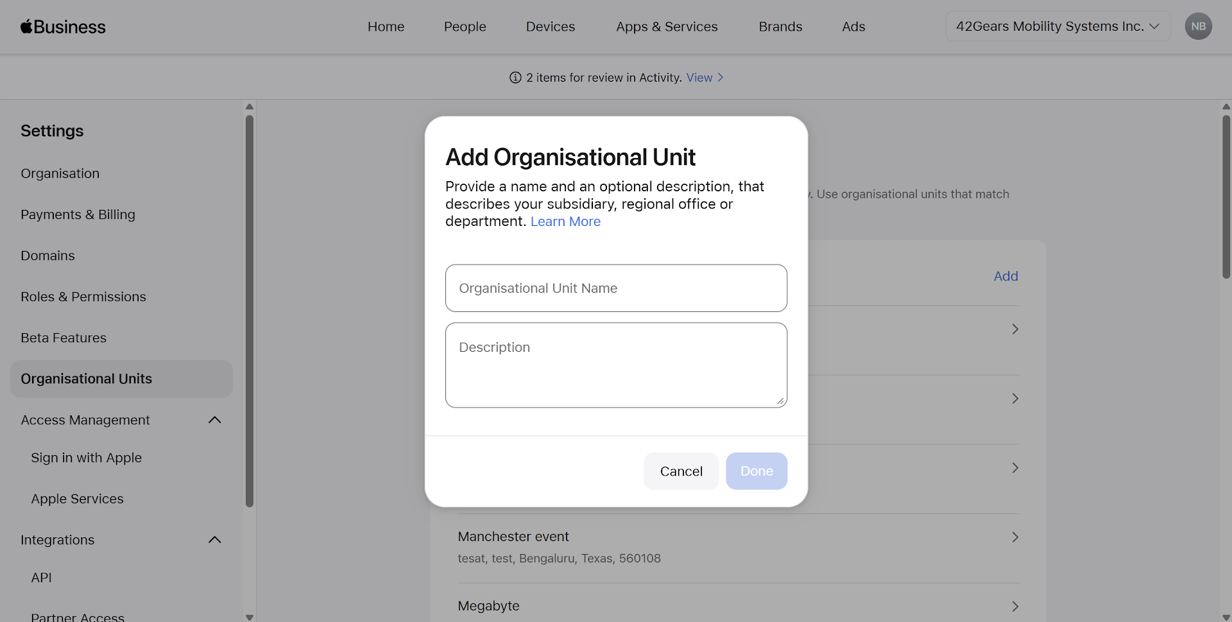Click the Learn More link
1232x622 pixels.
point(565,221)
